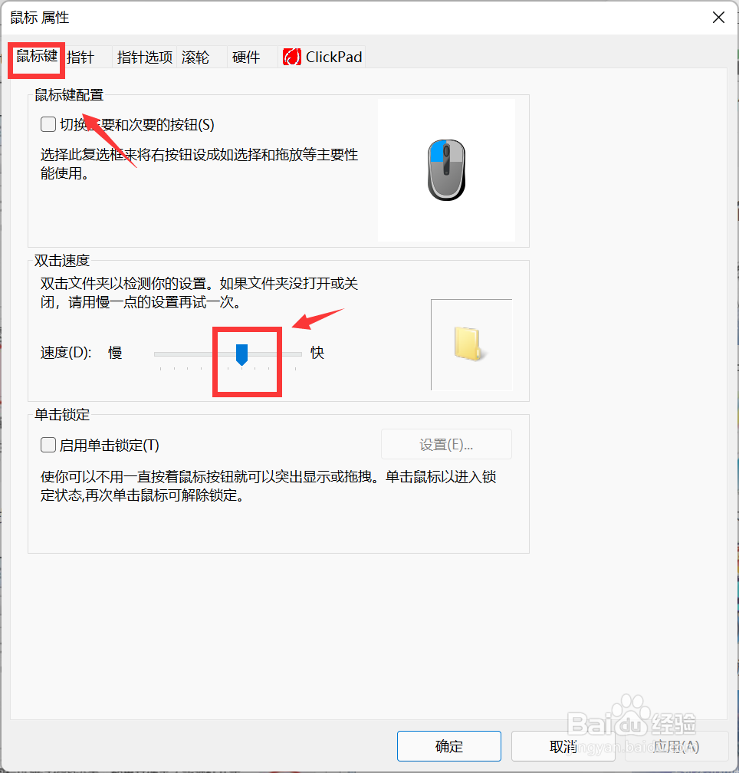Click the 取消 button
Image resolution: width=739 pixels, height=773 pixels.
(x=563, y=746)
